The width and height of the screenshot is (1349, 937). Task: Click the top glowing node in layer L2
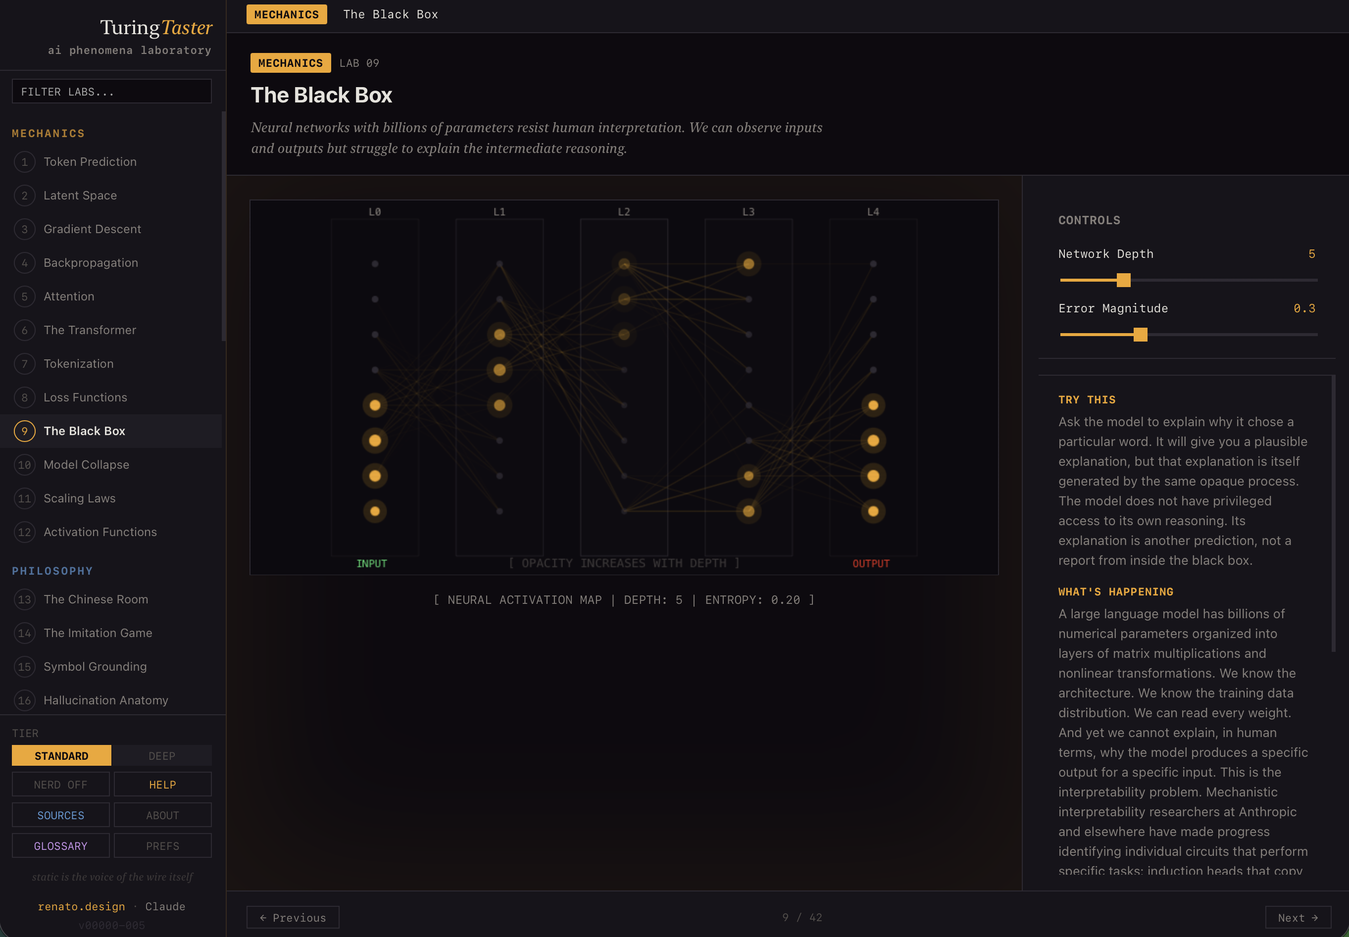pyautogui.click(x=624, y=264)
